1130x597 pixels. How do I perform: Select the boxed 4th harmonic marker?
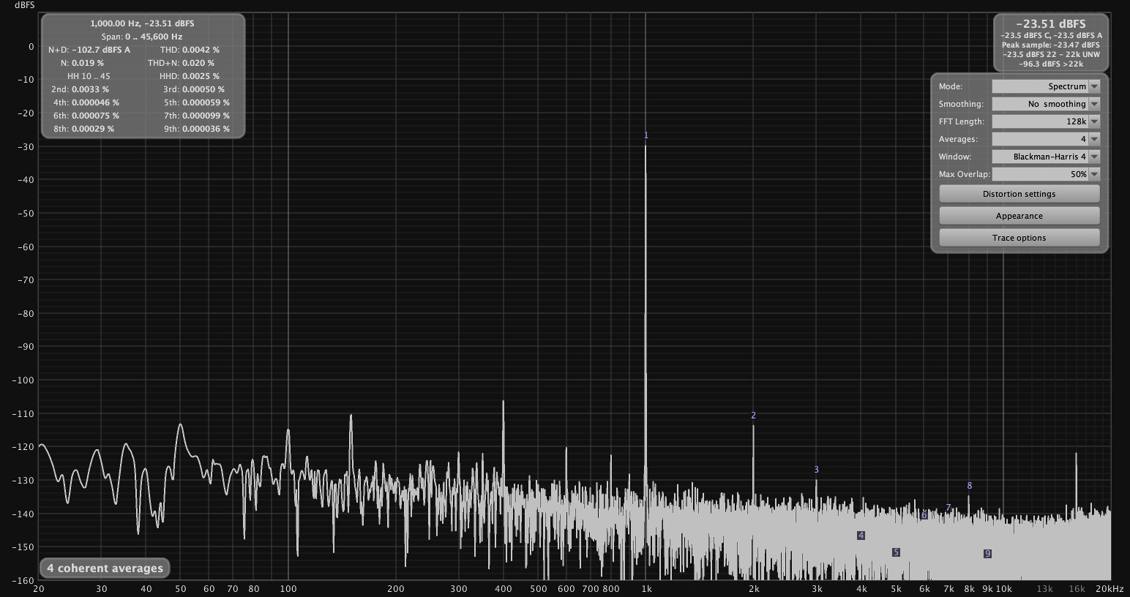pyautogui.click(x=861, y=536)
